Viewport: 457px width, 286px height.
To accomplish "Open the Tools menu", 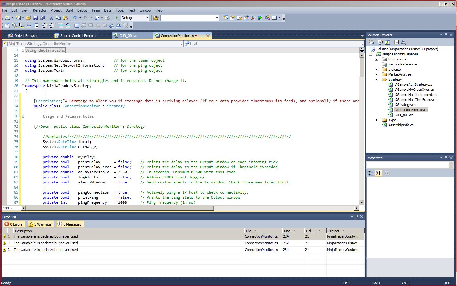I will [120, 10].
